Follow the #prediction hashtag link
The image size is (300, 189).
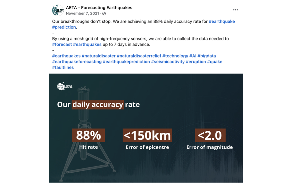[x=64, y=27]
